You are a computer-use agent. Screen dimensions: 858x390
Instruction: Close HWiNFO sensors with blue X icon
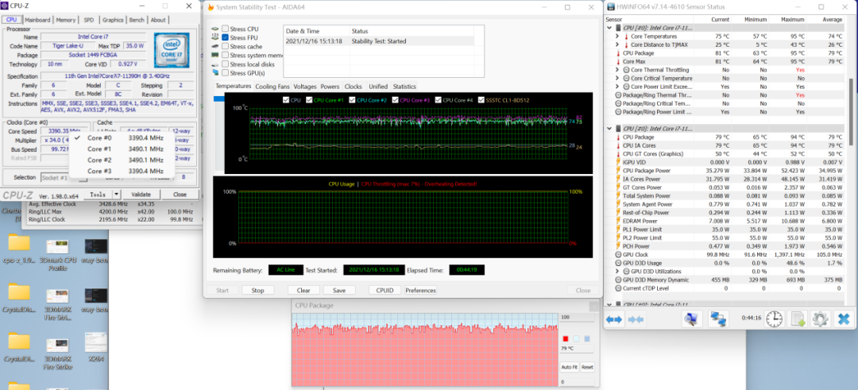[x=843, y=319]
